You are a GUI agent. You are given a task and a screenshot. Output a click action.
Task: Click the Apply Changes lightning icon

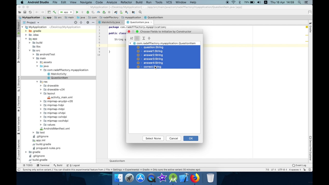[x=82, y=12]
